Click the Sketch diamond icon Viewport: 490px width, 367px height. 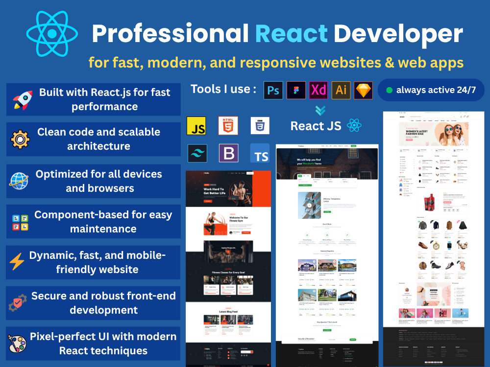pos(363,90)
